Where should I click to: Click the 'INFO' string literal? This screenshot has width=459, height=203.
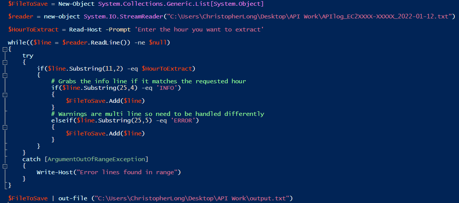[167, 88]
